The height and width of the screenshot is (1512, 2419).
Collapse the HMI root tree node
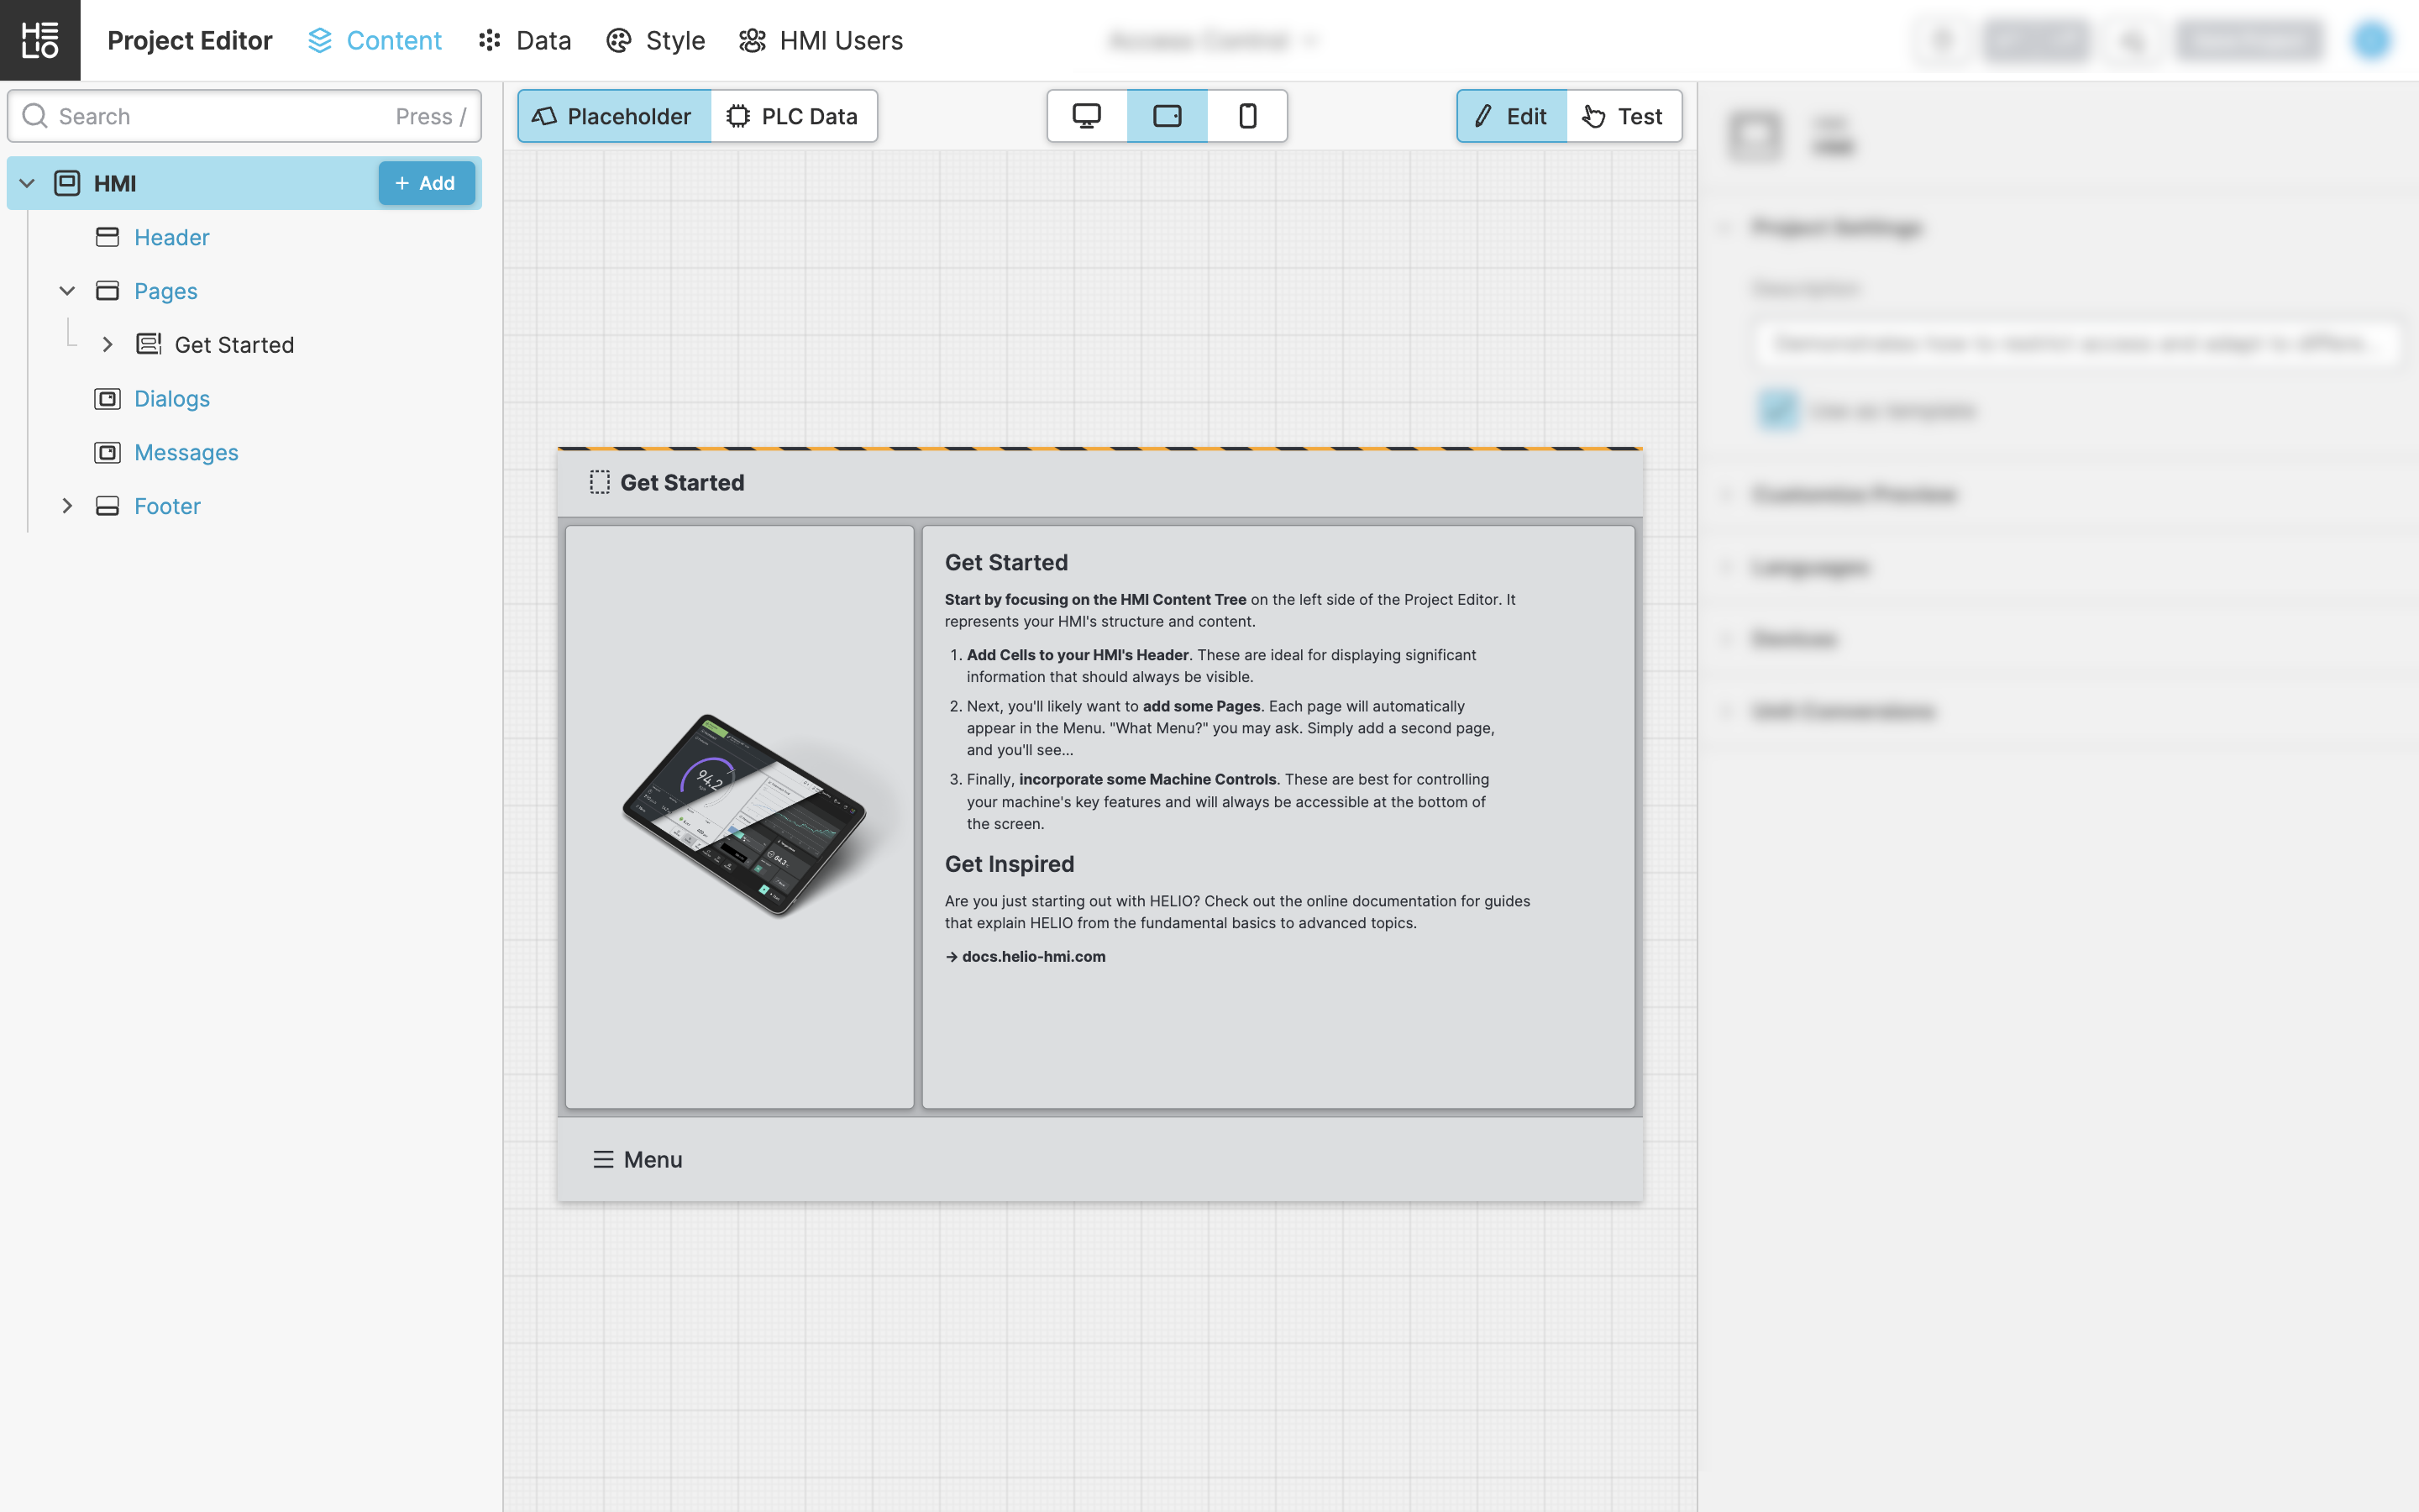coord(27,183)
